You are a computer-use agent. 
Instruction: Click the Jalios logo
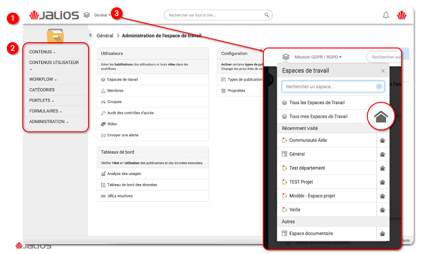coord(54,15)
